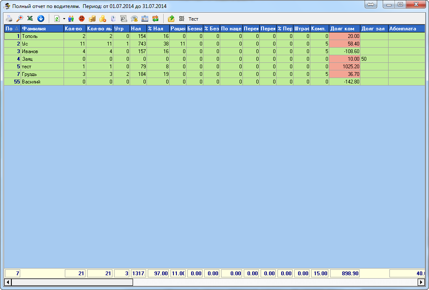
Task: Open the dropdown arrow next to refresh
Action: pyautogui.click(x=64, y=19)
